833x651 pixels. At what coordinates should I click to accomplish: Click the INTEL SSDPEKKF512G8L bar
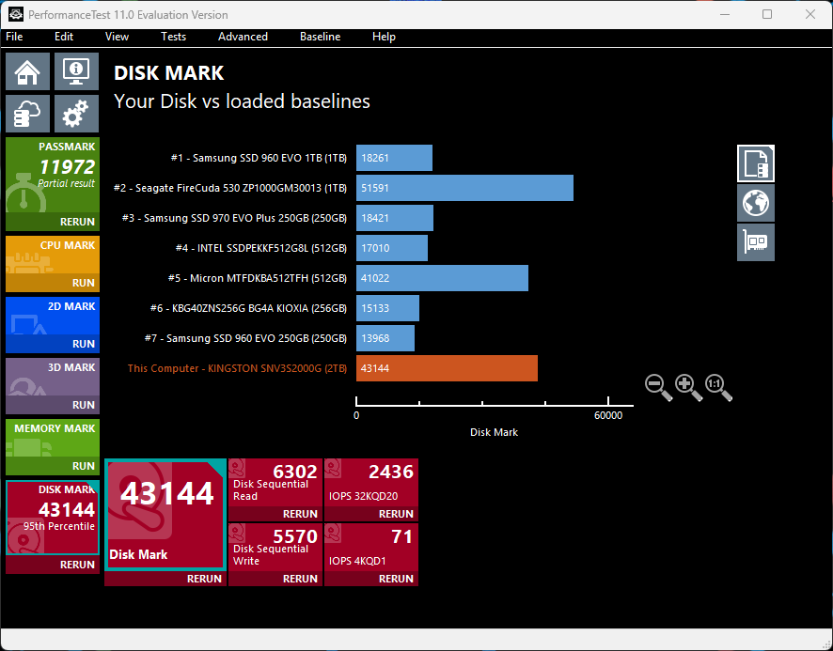click(x=392, y=248)
